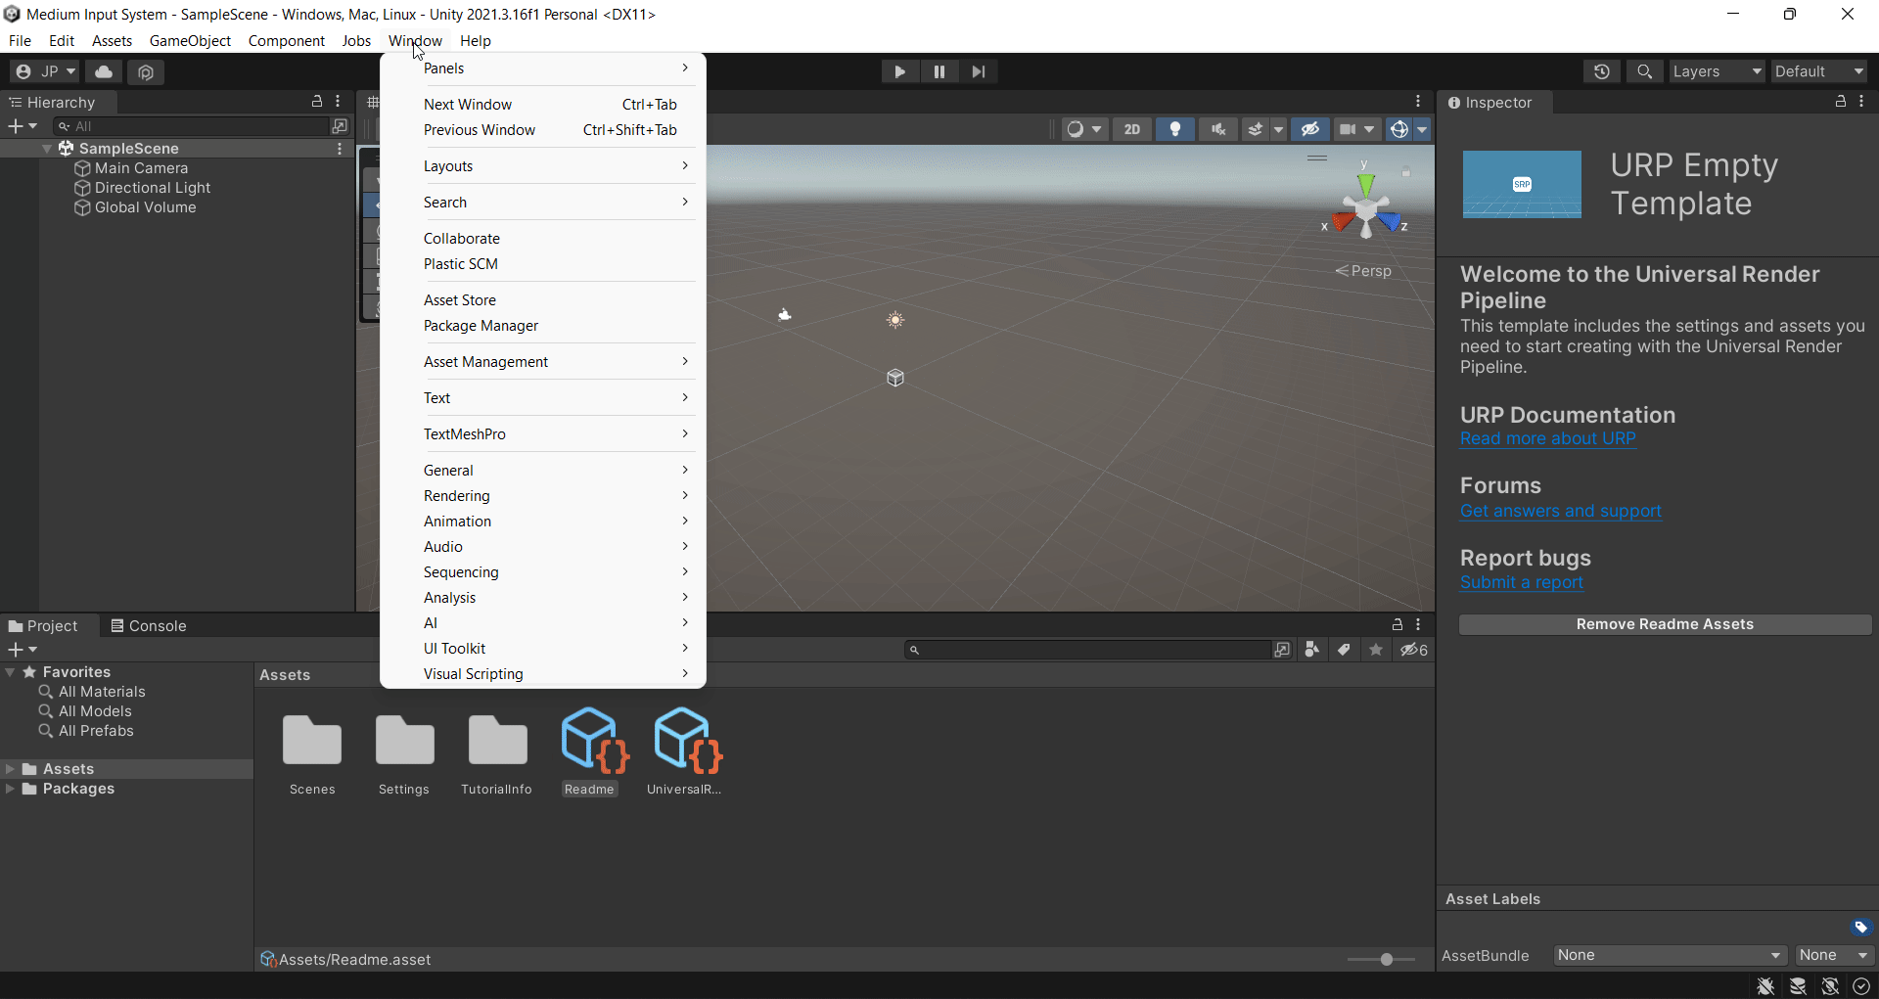Click the global search magnifier in top toolbar
The width and height of the screenshot is (1879, 999).
[1644, 71]
